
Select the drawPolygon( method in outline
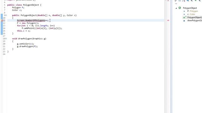point(194,20)
